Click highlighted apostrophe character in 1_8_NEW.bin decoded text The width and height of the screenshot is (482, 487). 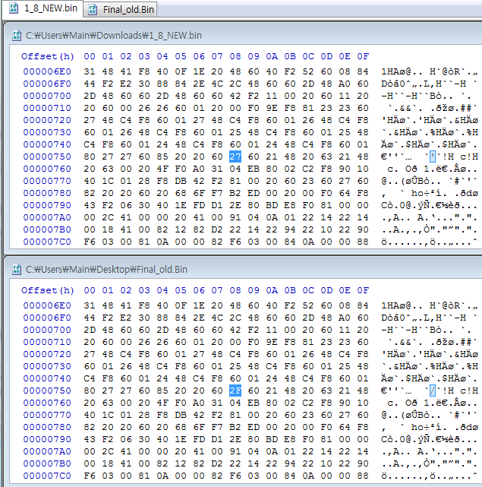point(433,157)
